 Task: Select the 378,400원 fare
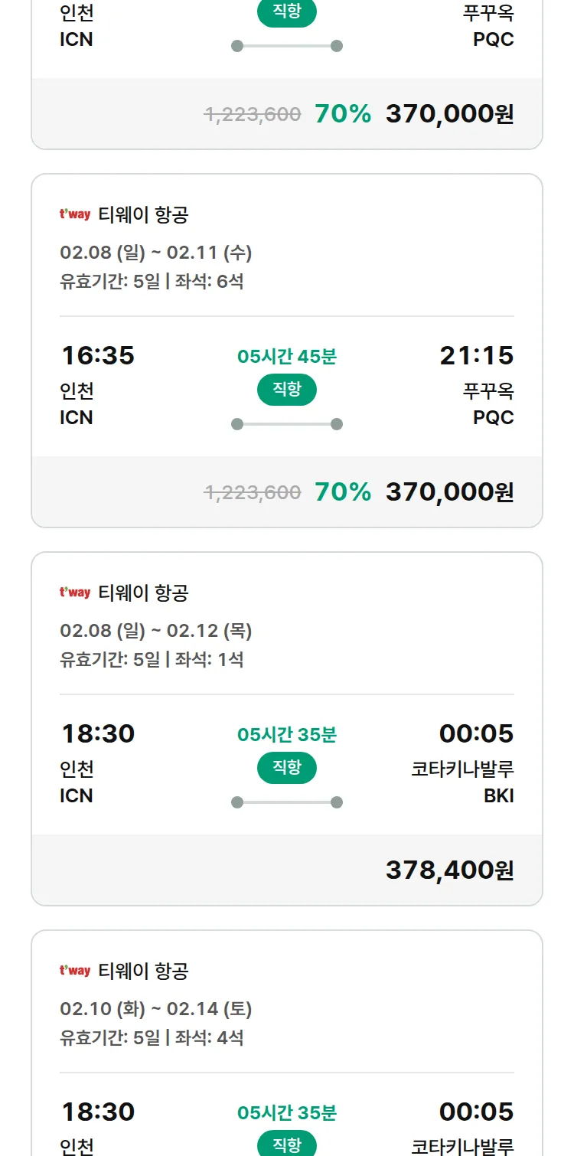(x=449, y=870)
